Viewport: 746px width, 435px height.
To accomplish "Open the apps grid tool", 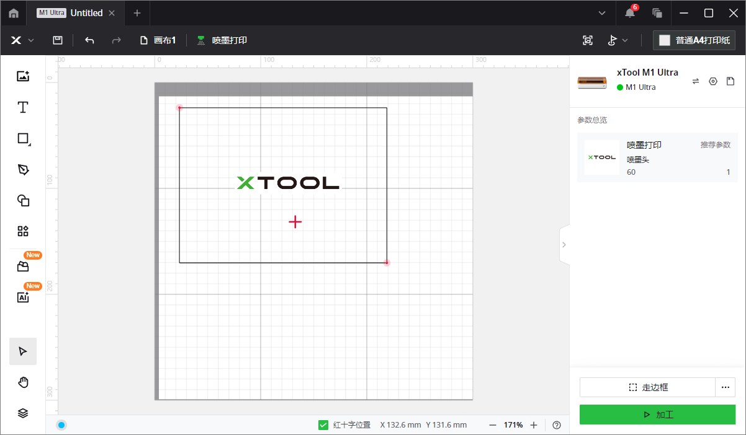I will [x=23, y=231].
